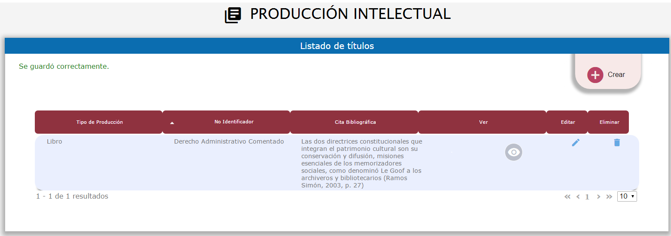Sort by Tipo de Producción column
Image resolution: width=671 pixels, height=236 pixels.
tap(99, 122)
